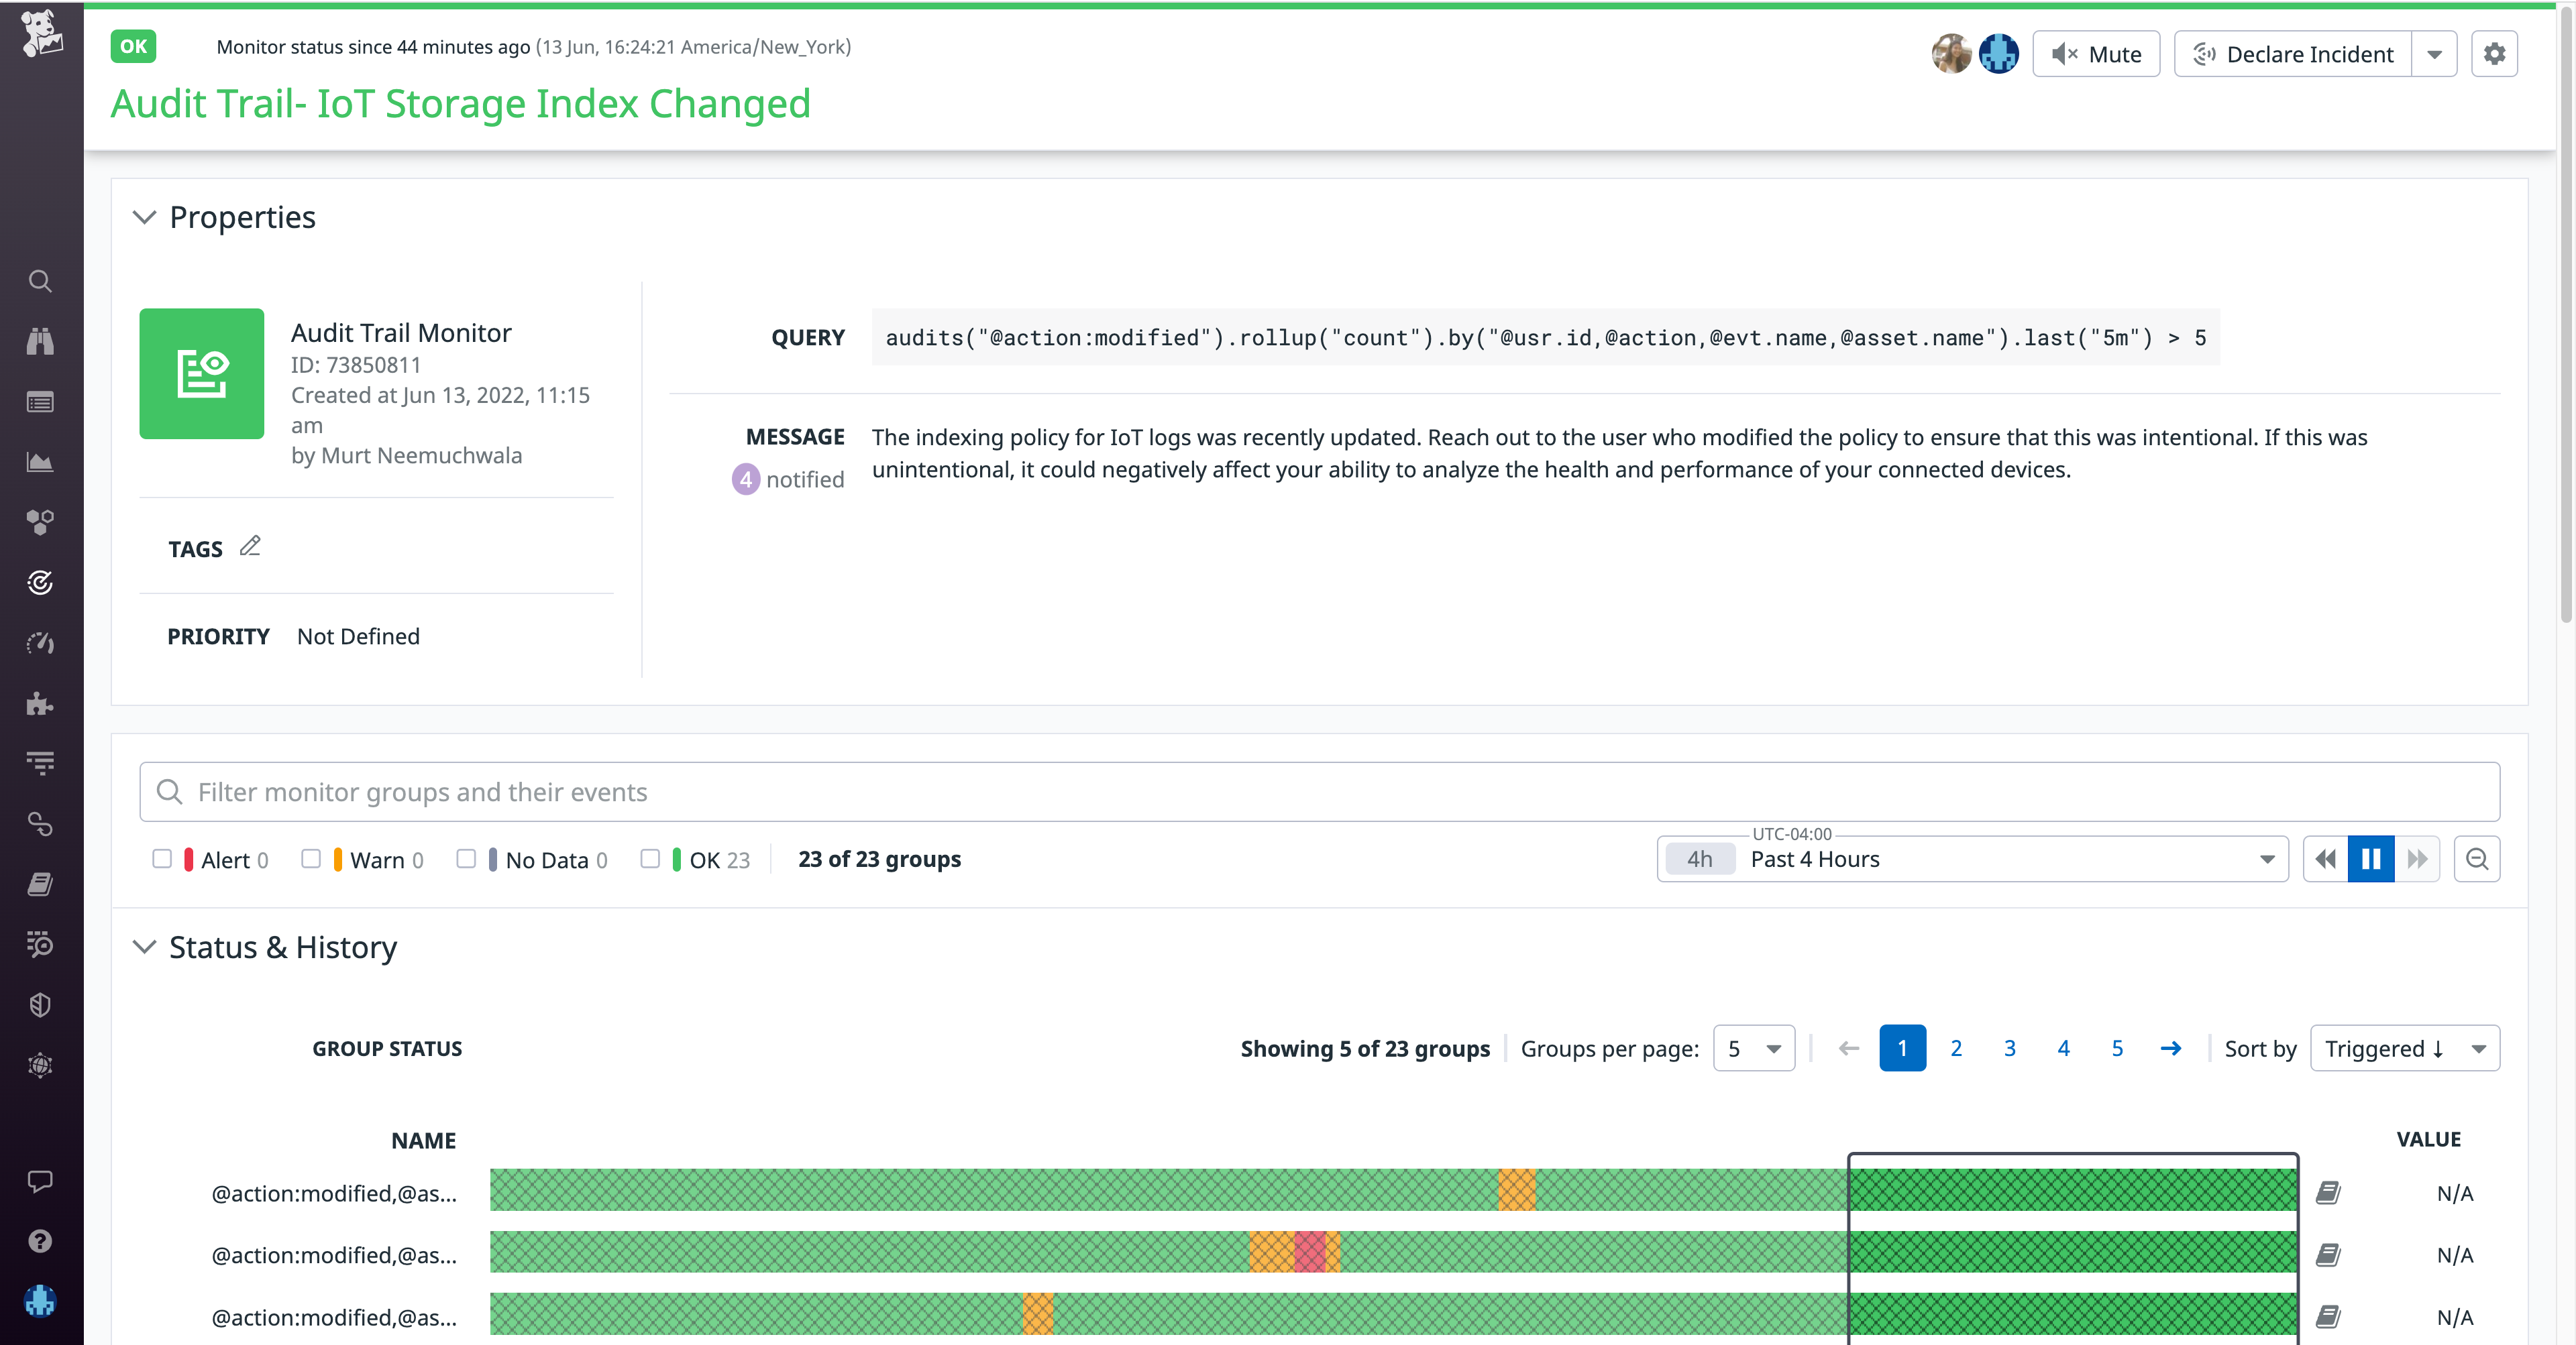Edit tags using the pencil icon
The width and height of the screenshot is (2576, 1345).
[x=250, y=546]
